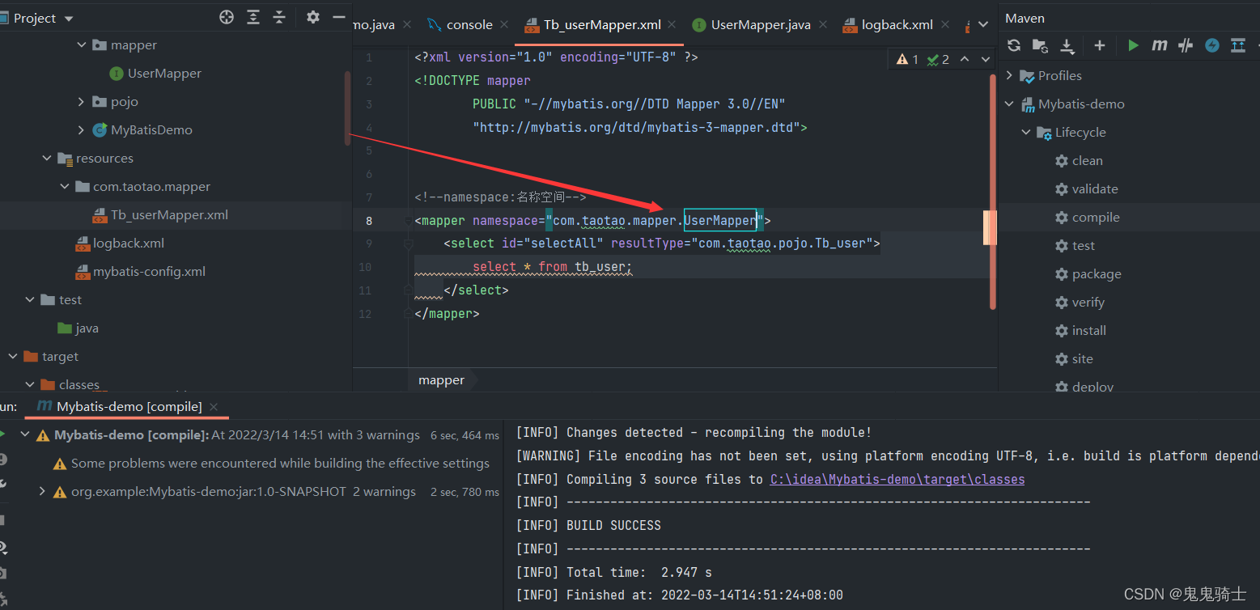Run Maven build with green play icon
1260x610 pixels.
pyautogui.click(x=1133, y=46)
